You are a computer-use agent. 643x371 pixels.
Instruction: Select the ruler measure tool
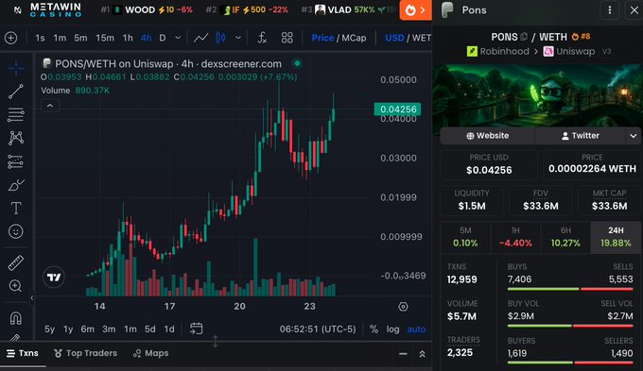[x=15, y=262]
